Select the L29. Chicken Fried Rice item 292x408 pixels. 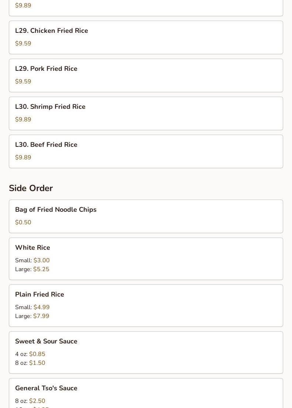(x=146, y=38)
